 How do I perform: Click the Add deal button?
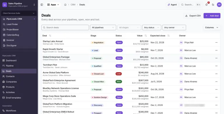pyautogui.click(x=212, y=16)
